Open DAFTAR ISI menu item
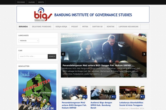The image size is (166, 110). pyautogui.click(x=97, y=27)
